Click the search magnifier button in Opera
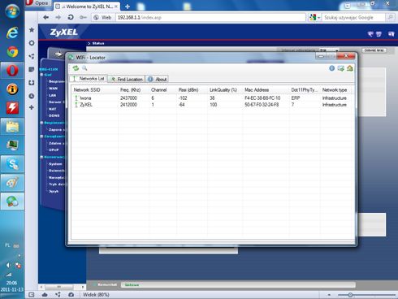 390,17
